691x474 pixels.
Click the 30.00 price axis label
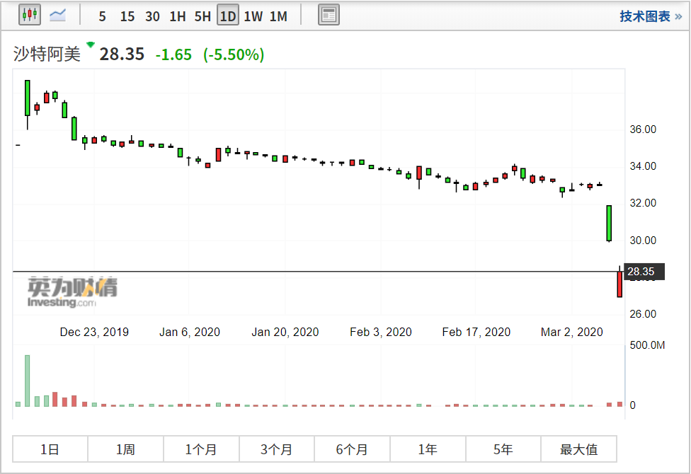(643, 240)
